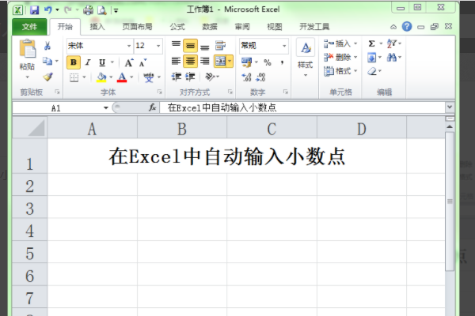Expand the formula bar
Screen dimensions: 475x316
pyautogui.click(x=450, y=107)
